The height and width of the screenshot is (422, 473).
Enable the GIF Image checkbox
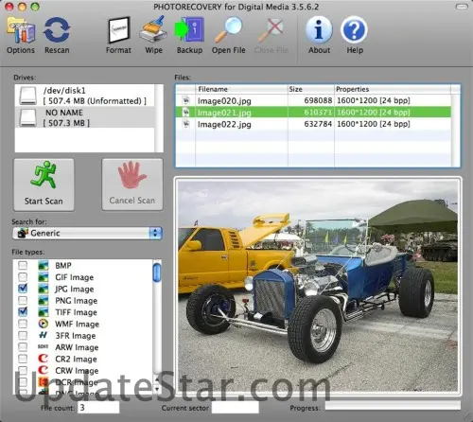tap(23, 277)
